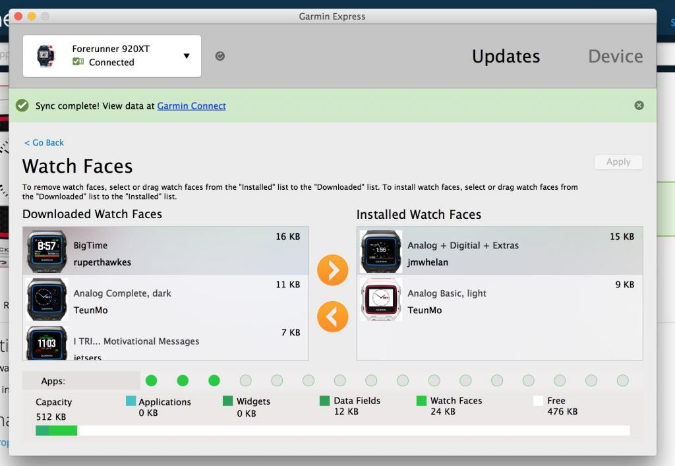Click the Widgets green color swatch
The width and height of the screenshot is (675, 466).
coord(227,401)
